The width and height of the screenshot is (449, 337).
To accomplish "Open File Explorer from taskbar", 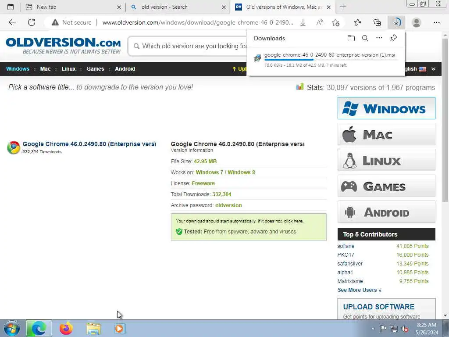I will pyautogui.click(x=93, y=329).
